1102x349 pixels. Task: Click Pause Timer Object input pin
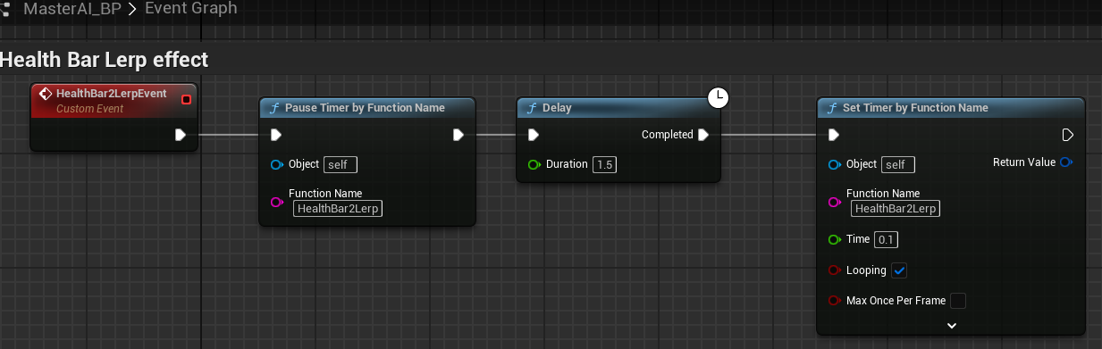click(276, 164)
